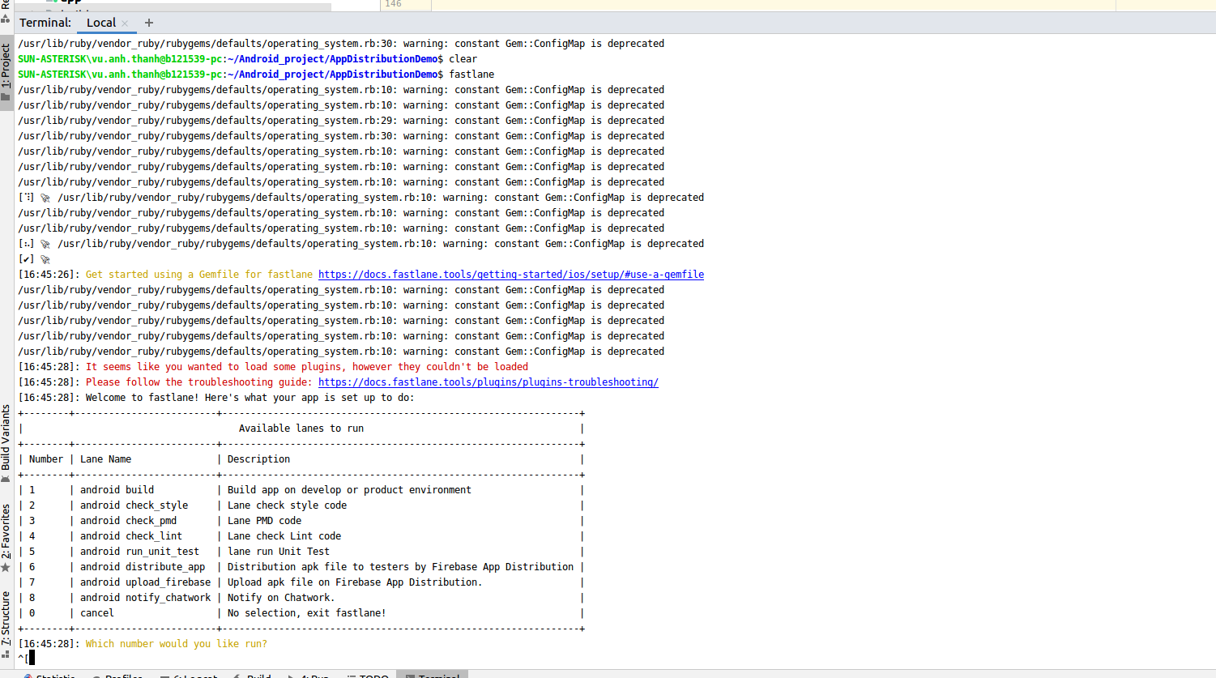Add a new terminal session with plus
The height and width of the screenshot is (678, 1216).
149,23
